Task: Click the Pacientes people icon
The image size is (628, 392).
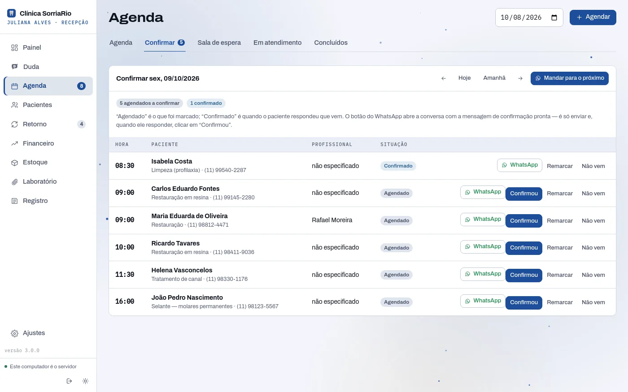Action: tap(14, 105)
